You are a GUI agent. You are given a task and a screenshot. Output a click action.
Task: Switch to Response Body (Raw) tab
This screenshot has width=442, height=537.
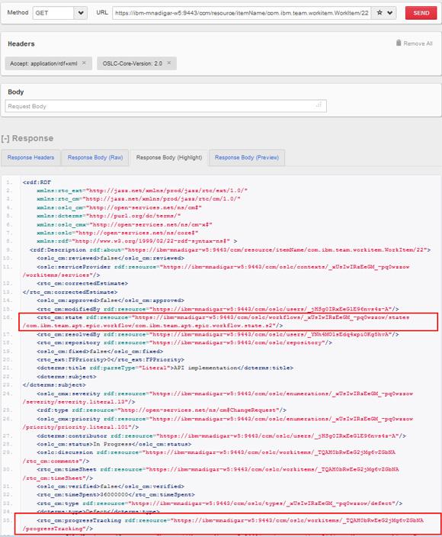point(95,158)
